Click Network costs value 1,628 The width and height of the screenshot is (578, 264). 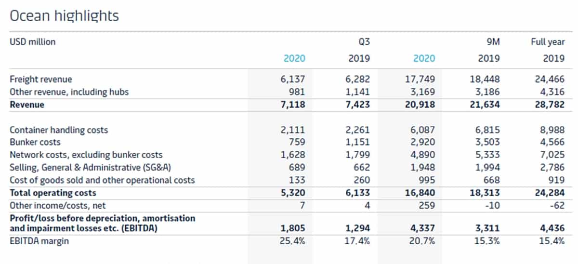[292, 155]
